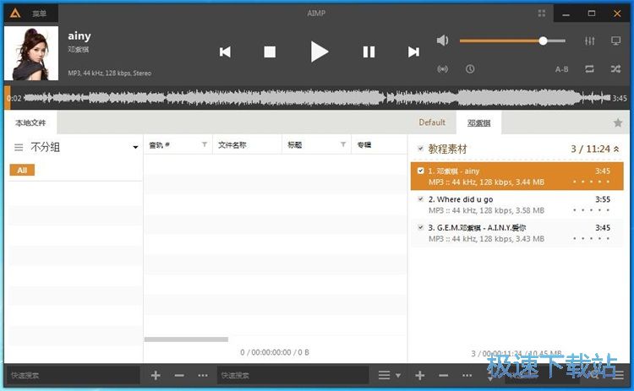Select the 邓紫棋 playlist tab

(478, 122)
